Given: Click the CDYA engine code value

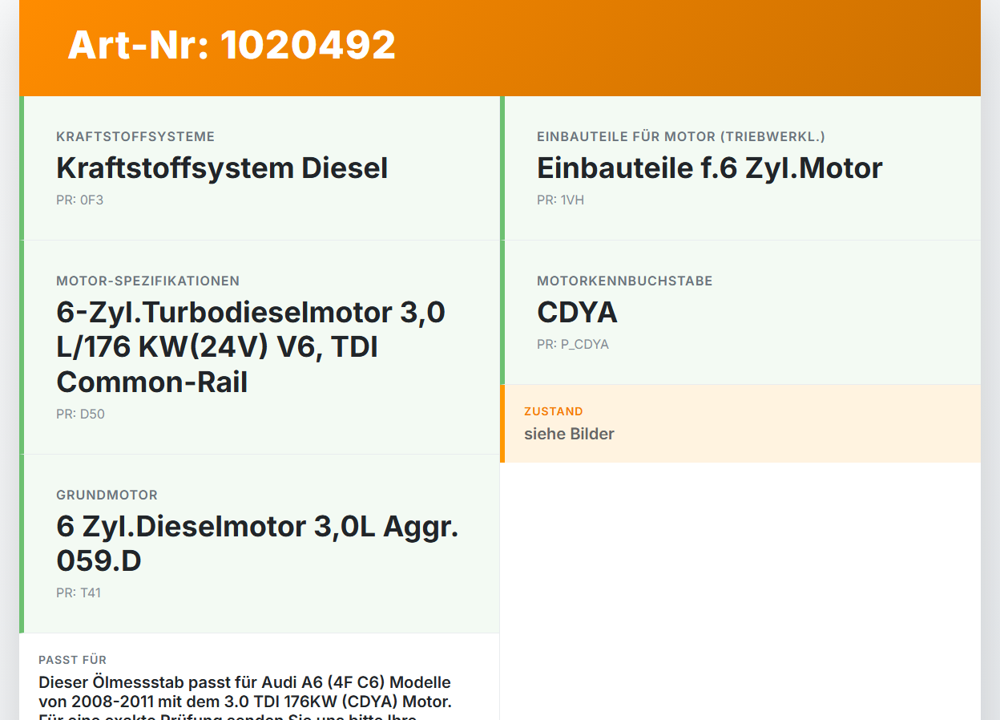Looking at the screenshot, I should tap(577, 313).
